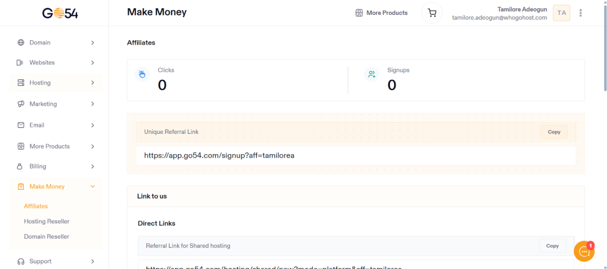Open the chat support bubble
The image size is (607, 269).
(x=584, y=251)
